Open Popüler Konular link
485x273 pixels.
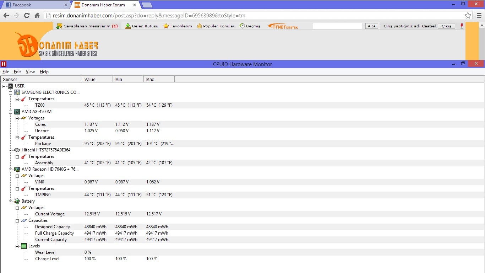pyautogui.click(x=216, y=26)
